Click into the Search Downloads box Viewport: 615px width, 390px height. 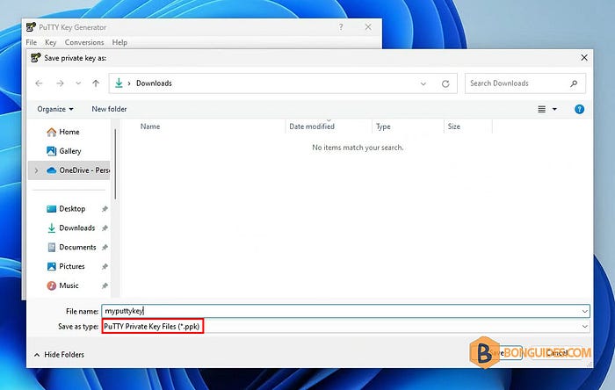pyautogui.click(x=525, y=83)
